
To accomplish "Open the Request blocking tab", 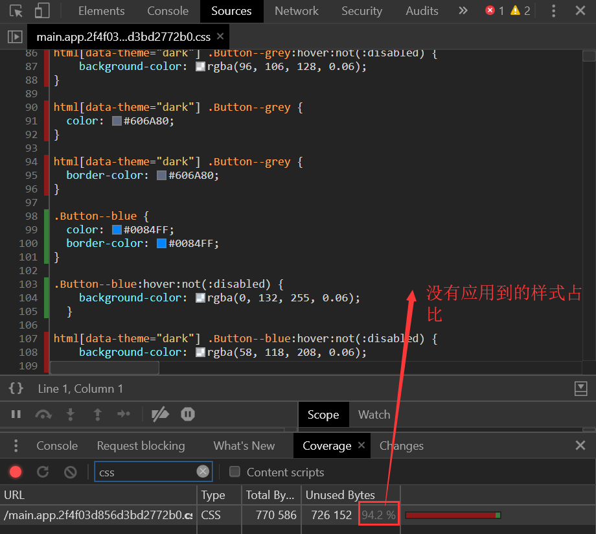I will click(141, 446).
